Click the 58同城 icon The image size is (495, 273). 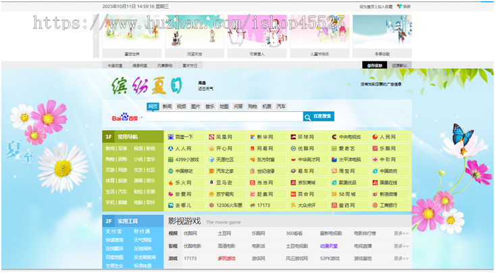tap(334, 194)
